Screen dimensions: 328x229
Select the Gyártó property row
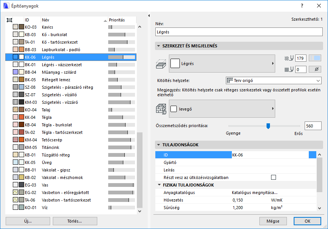pyautogui.click(x=236, y=162)
